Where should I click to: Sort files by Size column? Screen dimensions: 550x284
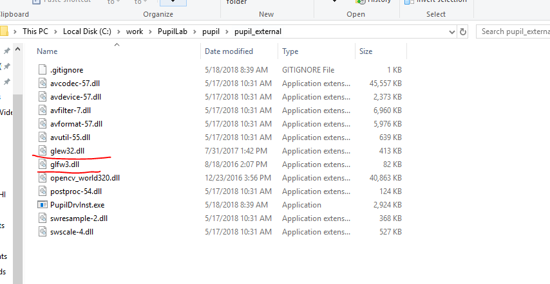[x=366, y=51]
